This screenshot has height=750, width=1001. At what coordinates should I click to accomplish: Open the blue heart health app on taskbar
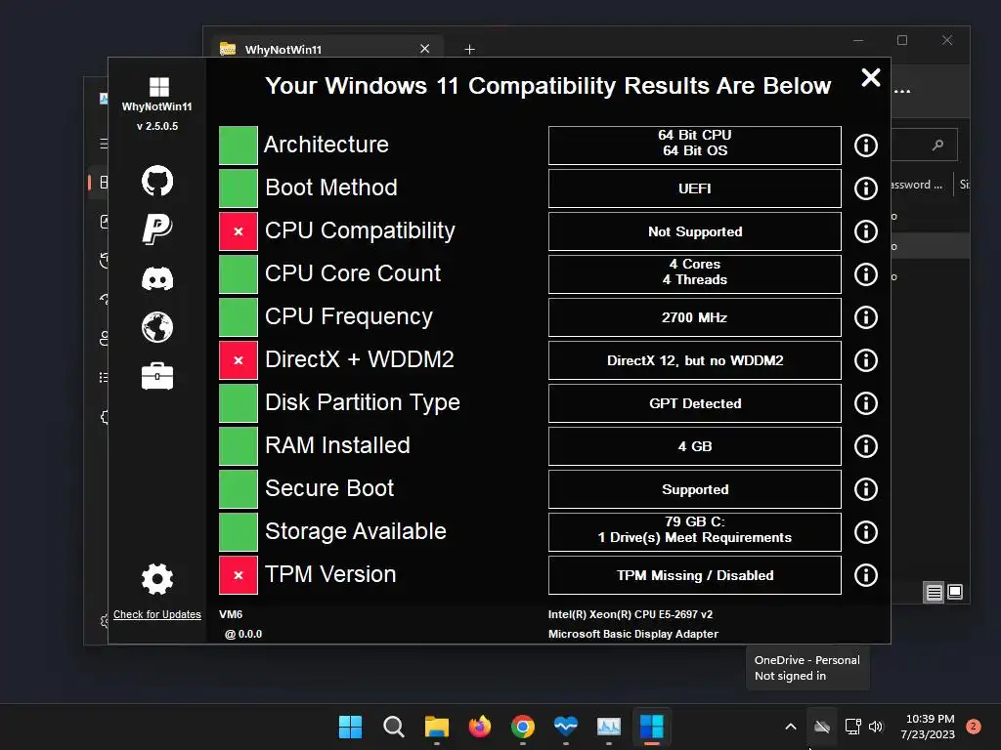point(566,727)
